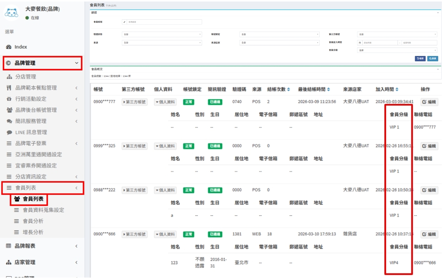Image resolution: width=442 pixels, height=278 pixels.
Task: Sort by 加入時間 using its sort arrows
Action: 397,89
